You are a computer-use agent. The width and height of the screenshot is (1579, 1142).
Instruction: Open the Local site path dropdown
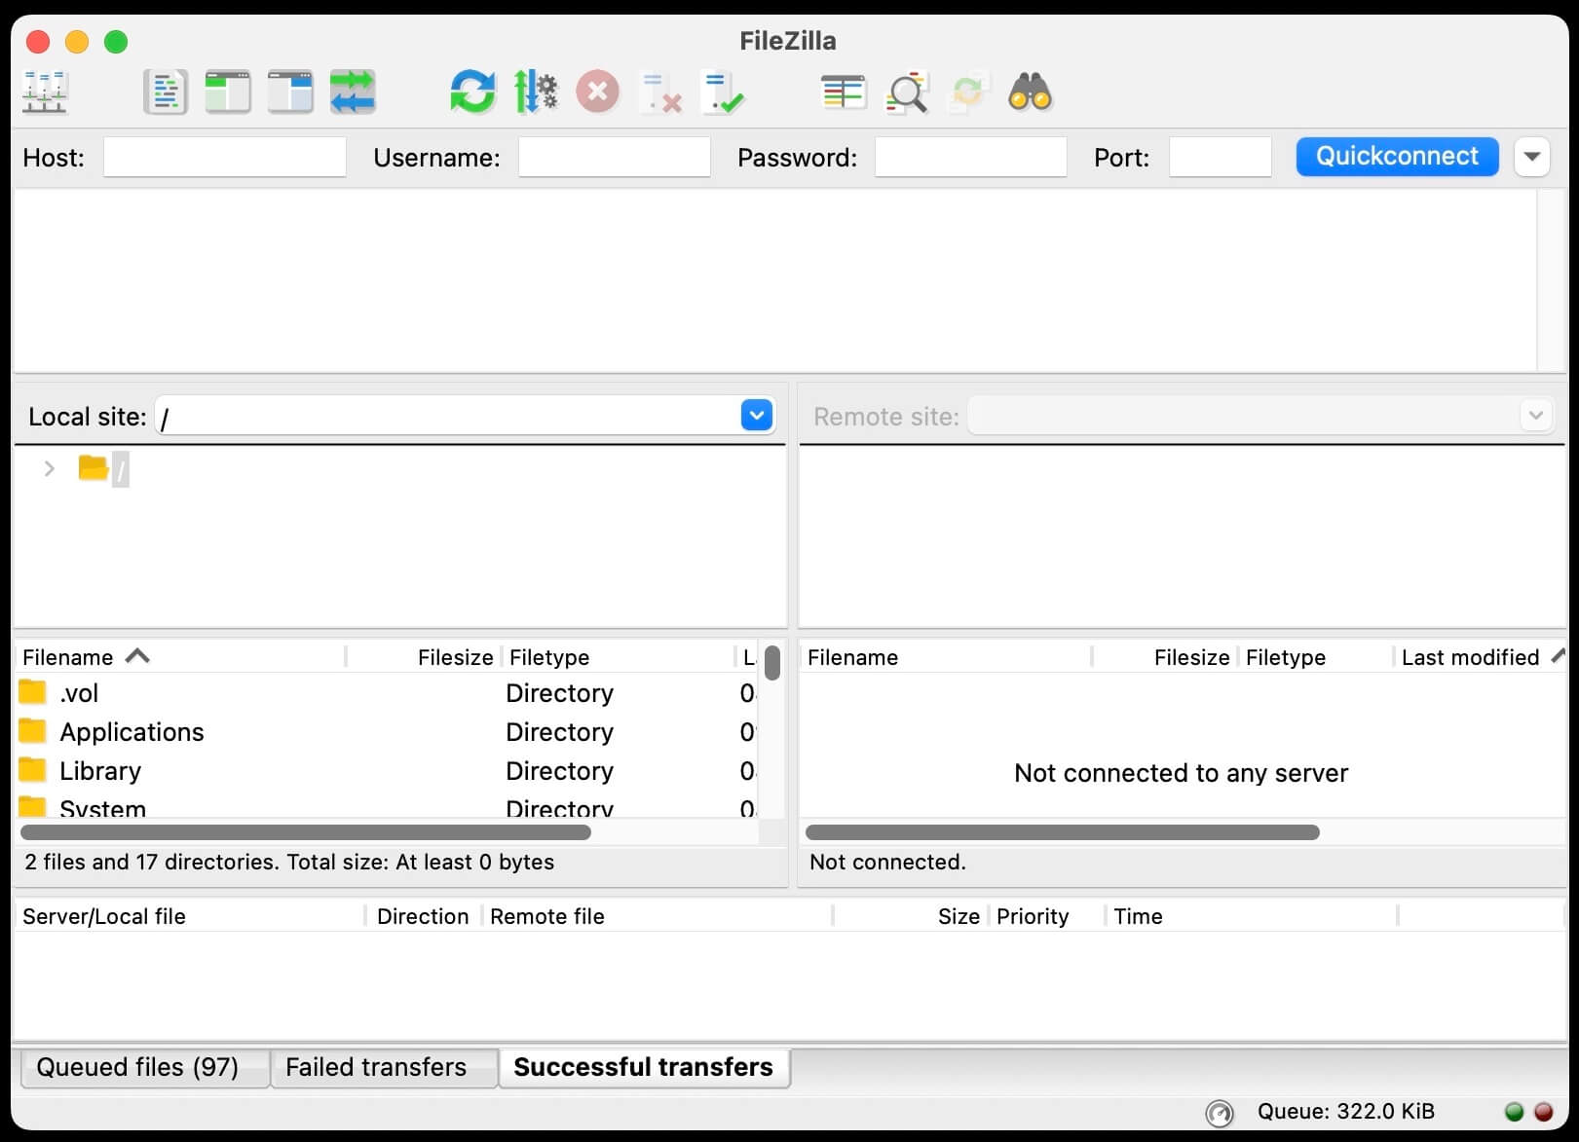pyautogui.click(x=757, y=416)
